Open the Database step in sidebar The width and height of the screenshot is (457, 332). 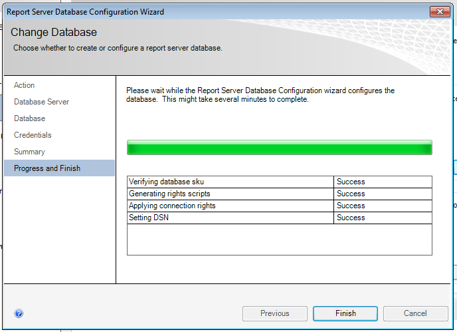pos(30,118)
